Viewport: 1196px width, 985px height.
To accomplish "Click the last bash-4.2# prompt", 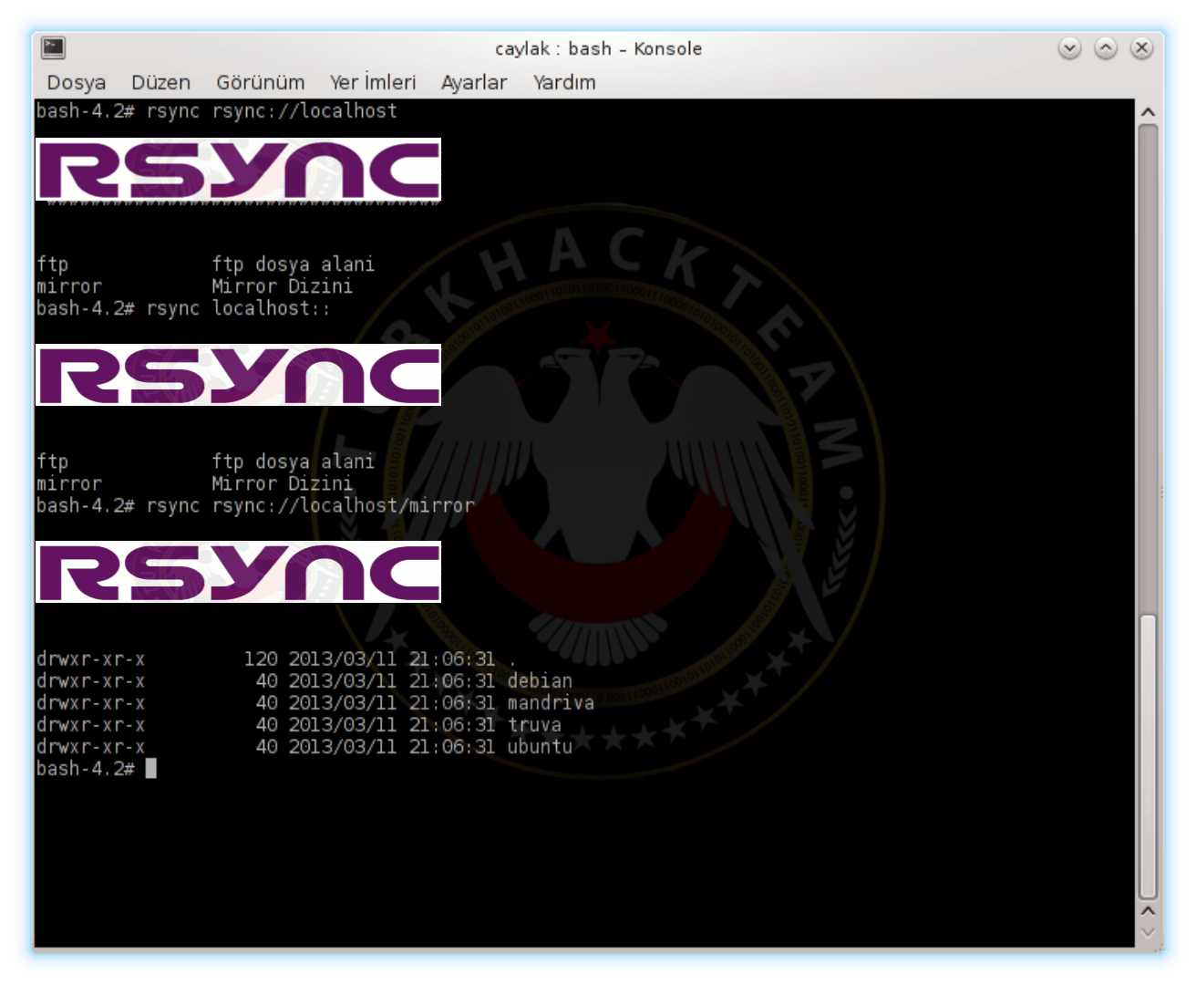I will 86,769.
